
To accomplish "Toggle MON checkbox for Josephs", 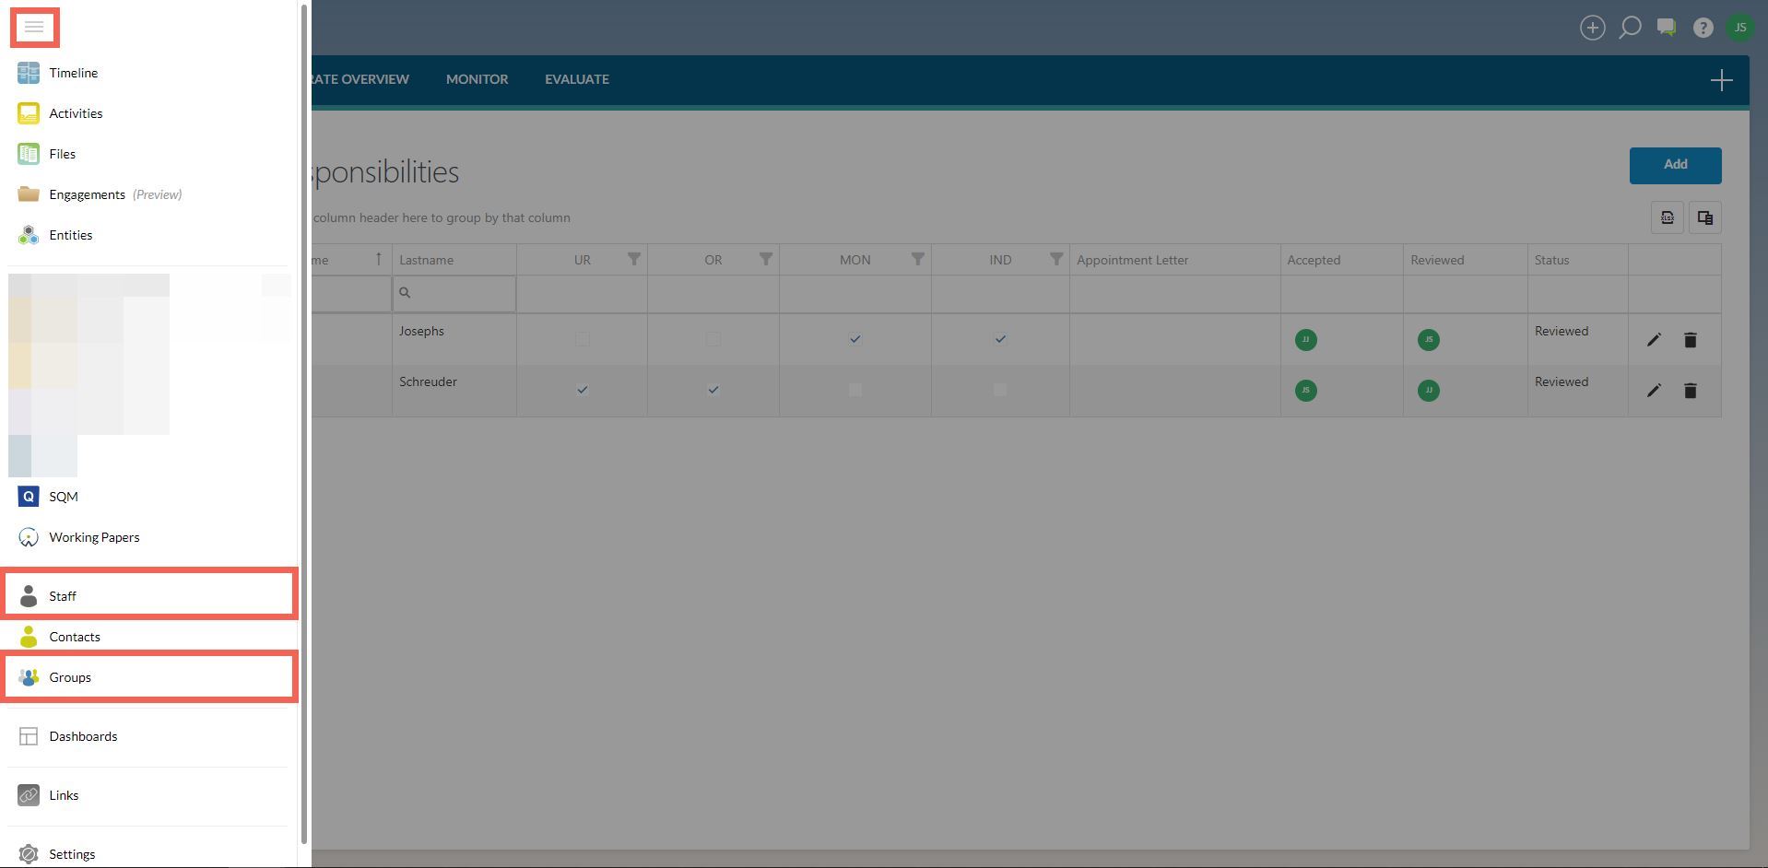I will pos(855,339).
